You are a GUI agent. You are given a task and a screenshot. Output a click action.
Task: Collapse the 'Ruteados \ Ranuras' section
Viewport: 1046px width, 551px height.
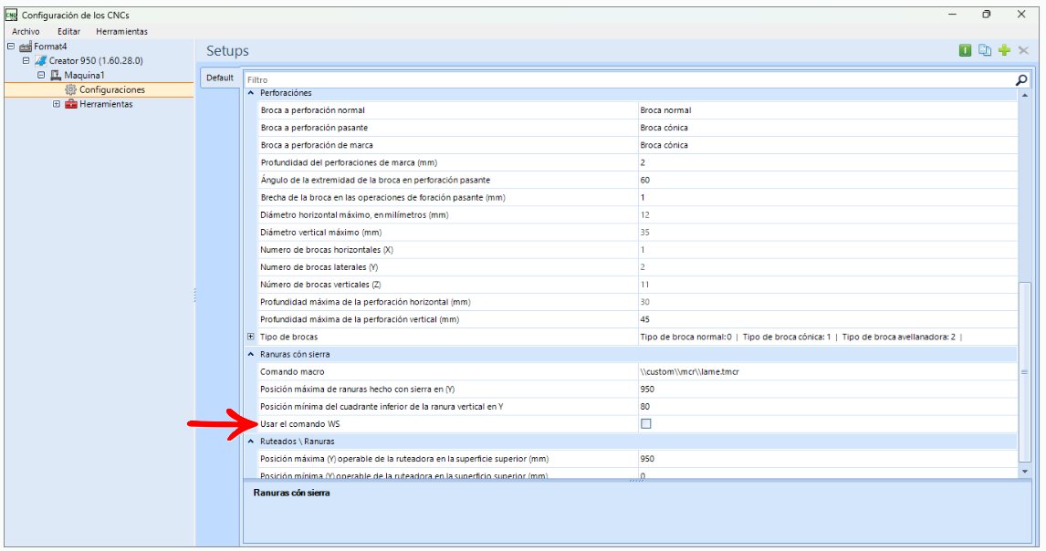[252, 442]
